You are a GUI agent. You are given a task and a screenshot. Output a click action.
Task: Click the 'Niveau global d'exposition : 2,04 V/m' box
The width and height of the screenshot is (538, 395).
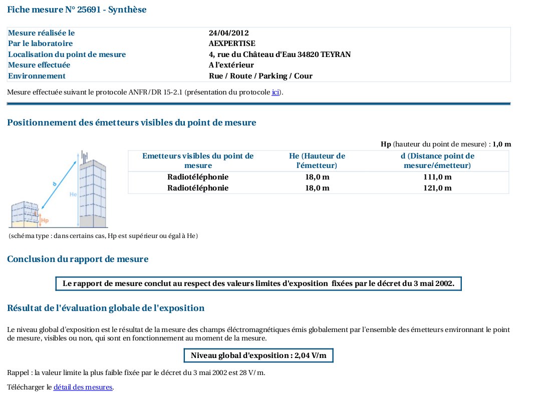258,355
